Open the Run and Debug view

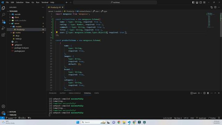pyautogui.click(x=3, y=28)
